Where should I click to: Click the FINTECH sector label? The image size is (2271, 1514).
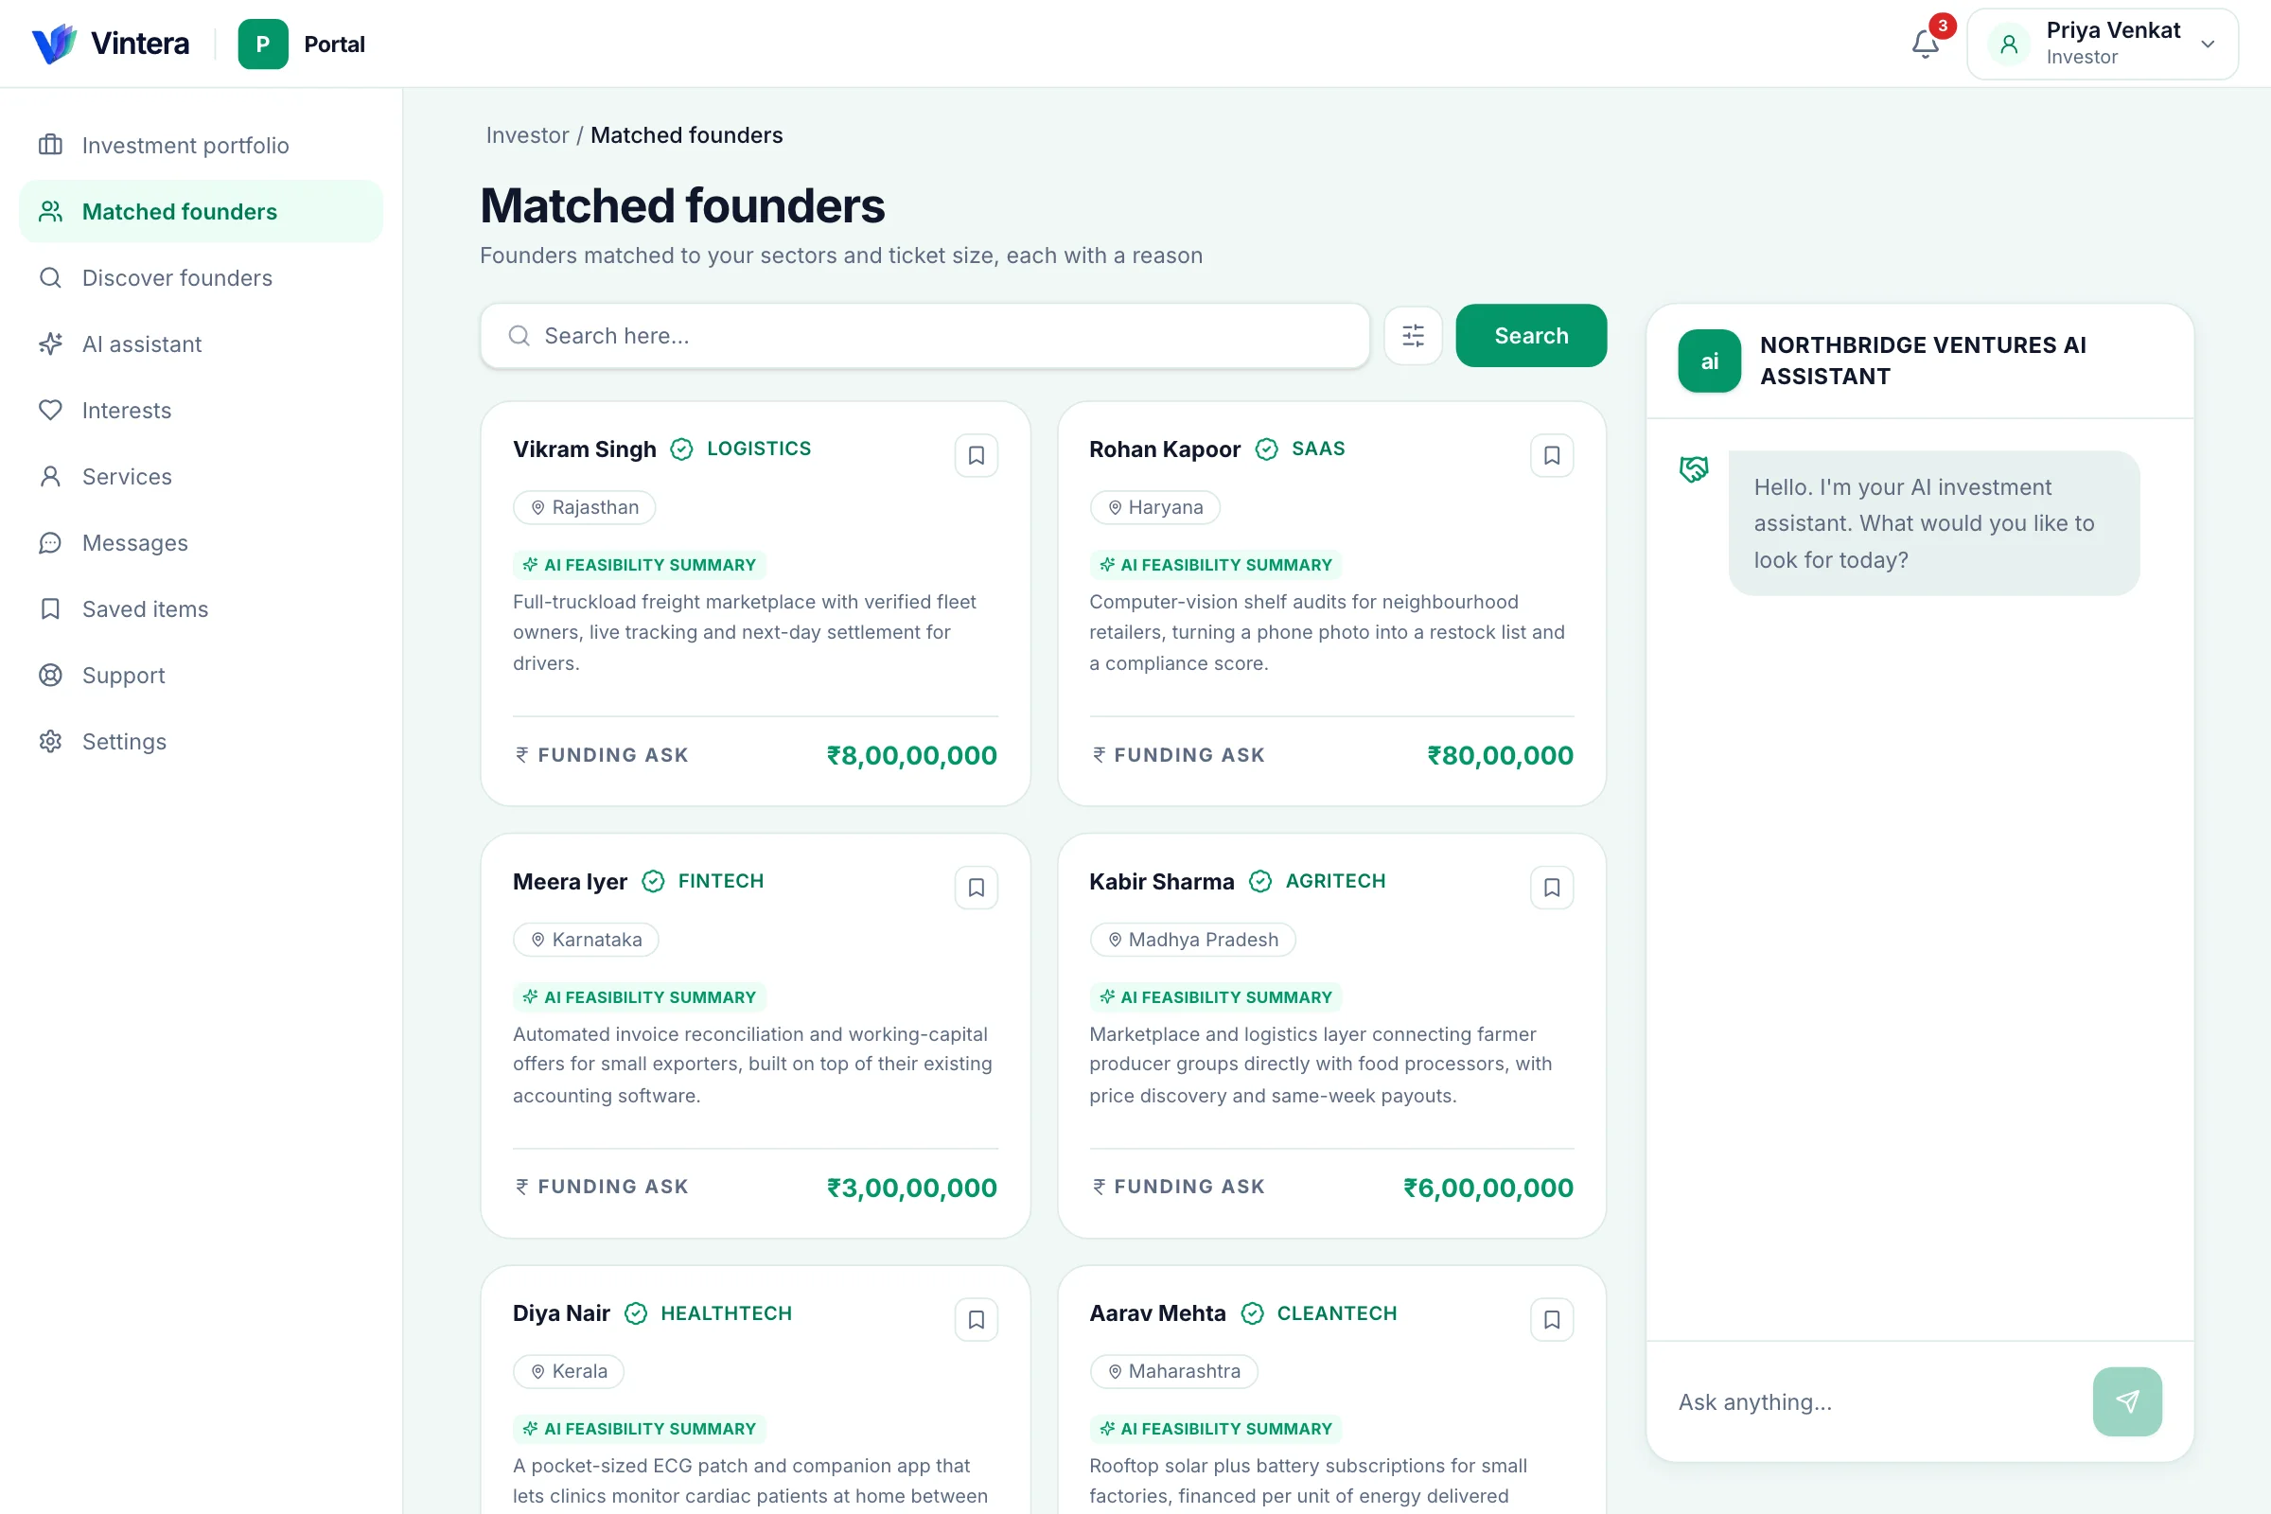point(720,882)
